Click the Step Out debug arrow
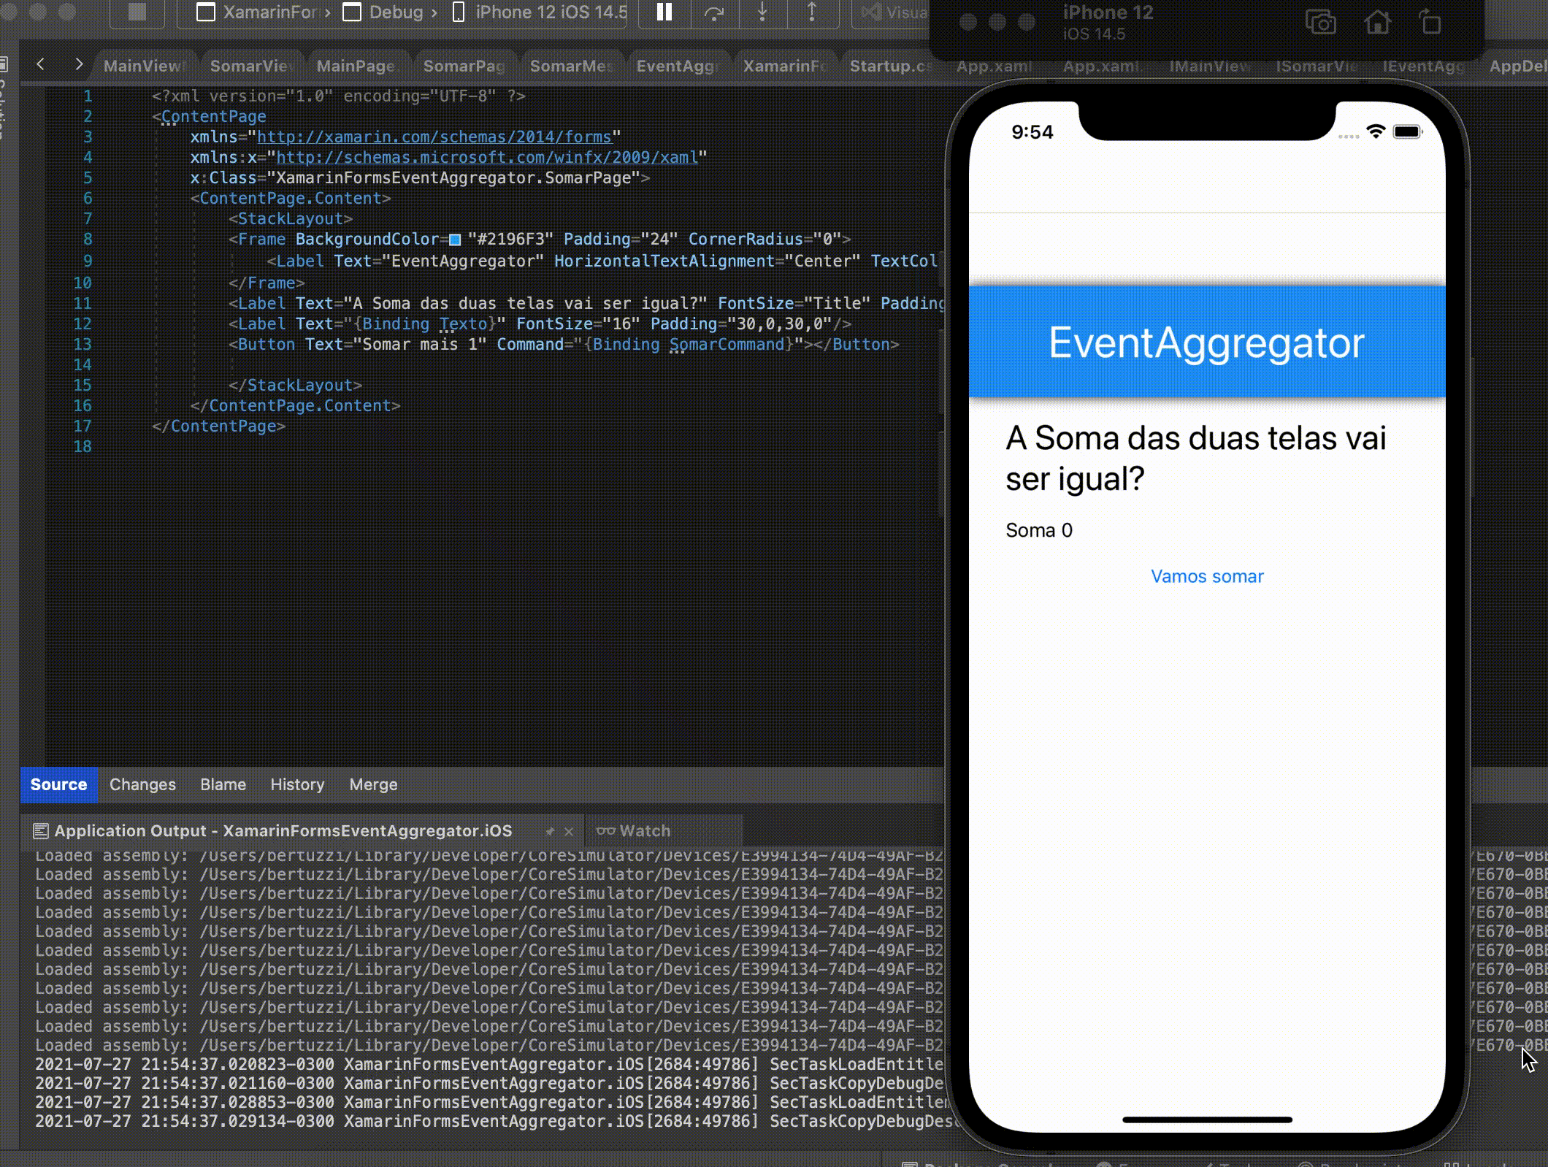 pyautogui.click(x=811, y=12)
